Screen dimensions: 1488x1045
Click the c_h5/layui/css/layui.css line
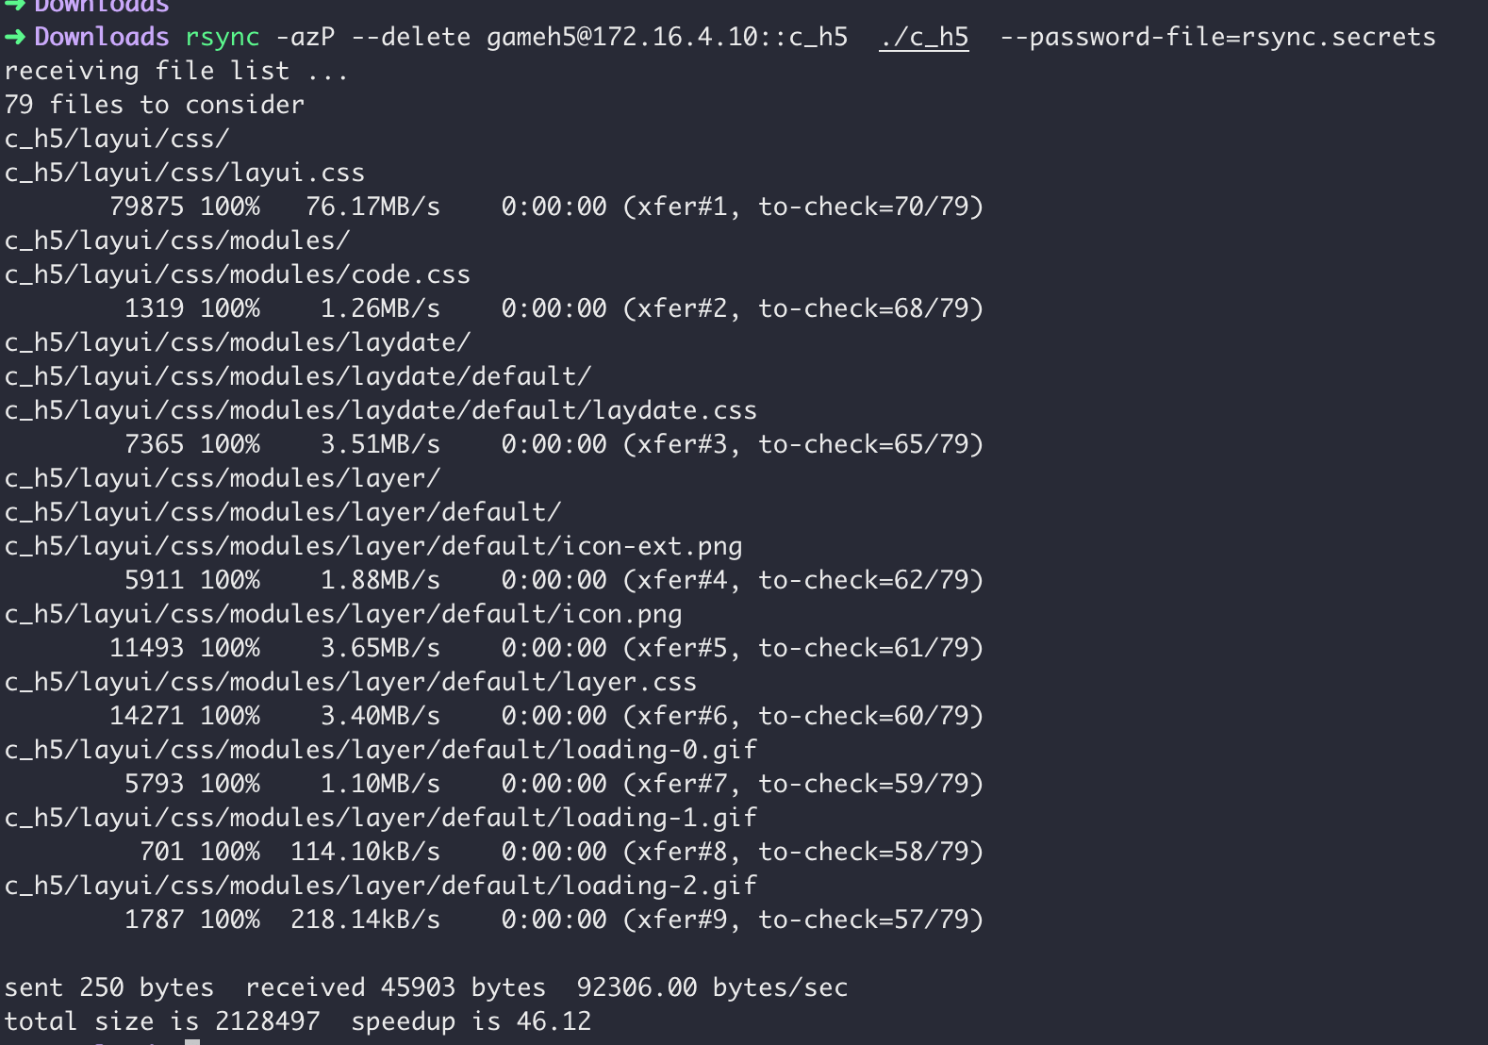pos(185,173)
